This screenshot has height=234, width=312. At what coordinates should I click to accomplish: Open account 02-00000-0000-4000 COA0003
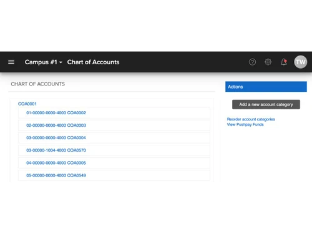(x=56, y=125)
